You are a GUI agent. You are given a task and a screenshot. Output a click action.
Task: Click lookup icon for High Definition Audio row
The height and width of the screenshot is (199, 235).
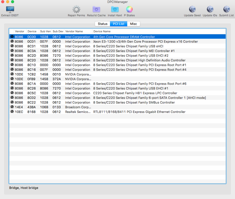(12, 60)
